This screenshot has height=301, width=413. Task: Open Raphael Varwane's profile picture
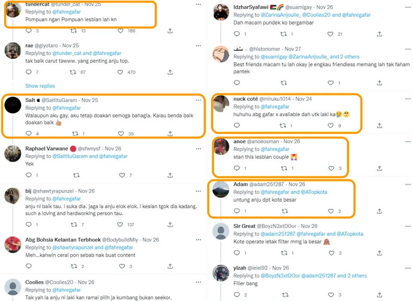coord(13,153)
